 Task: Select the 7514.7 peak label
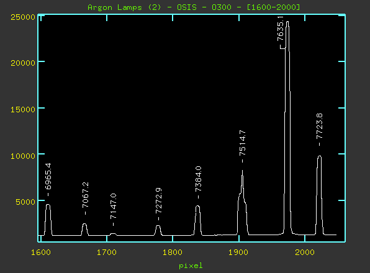pyautogui.click(x=242, y=143)
